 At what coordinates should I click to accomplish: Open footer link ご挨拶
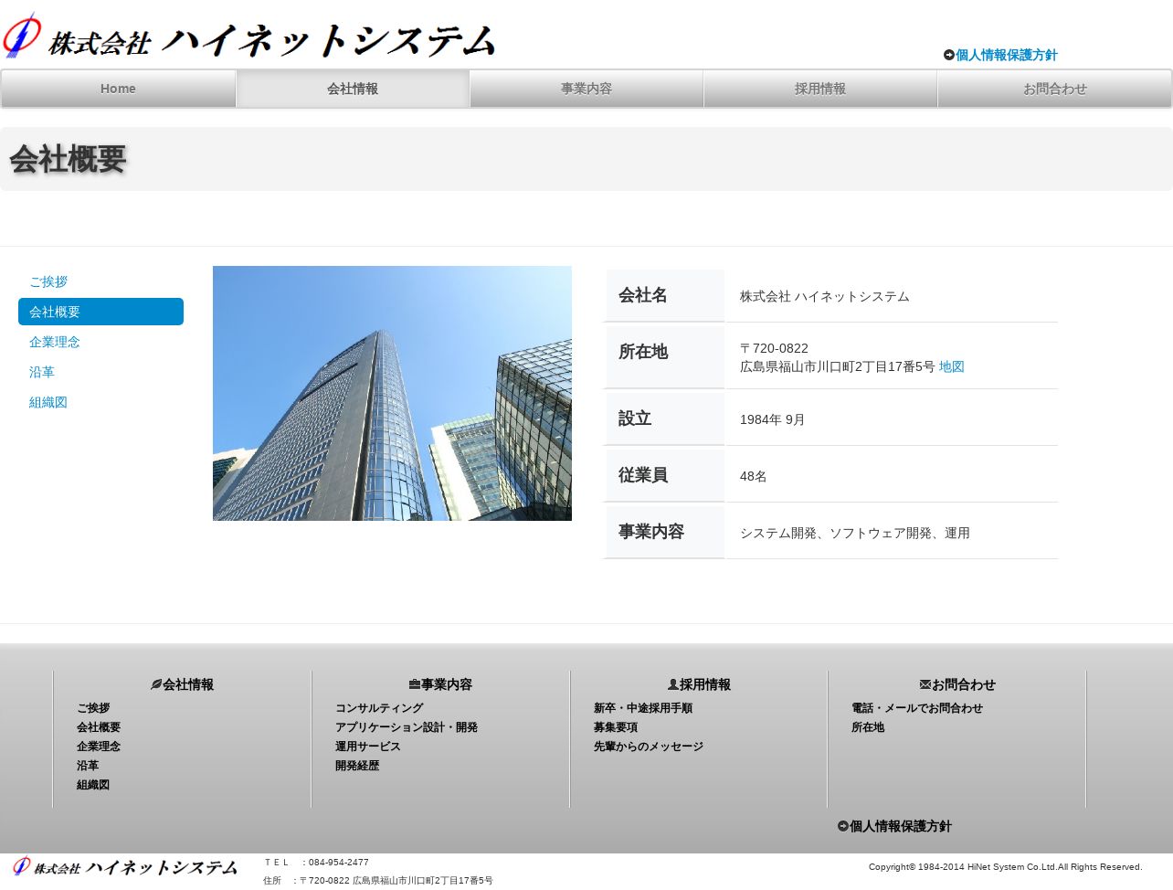pos(93,708)
